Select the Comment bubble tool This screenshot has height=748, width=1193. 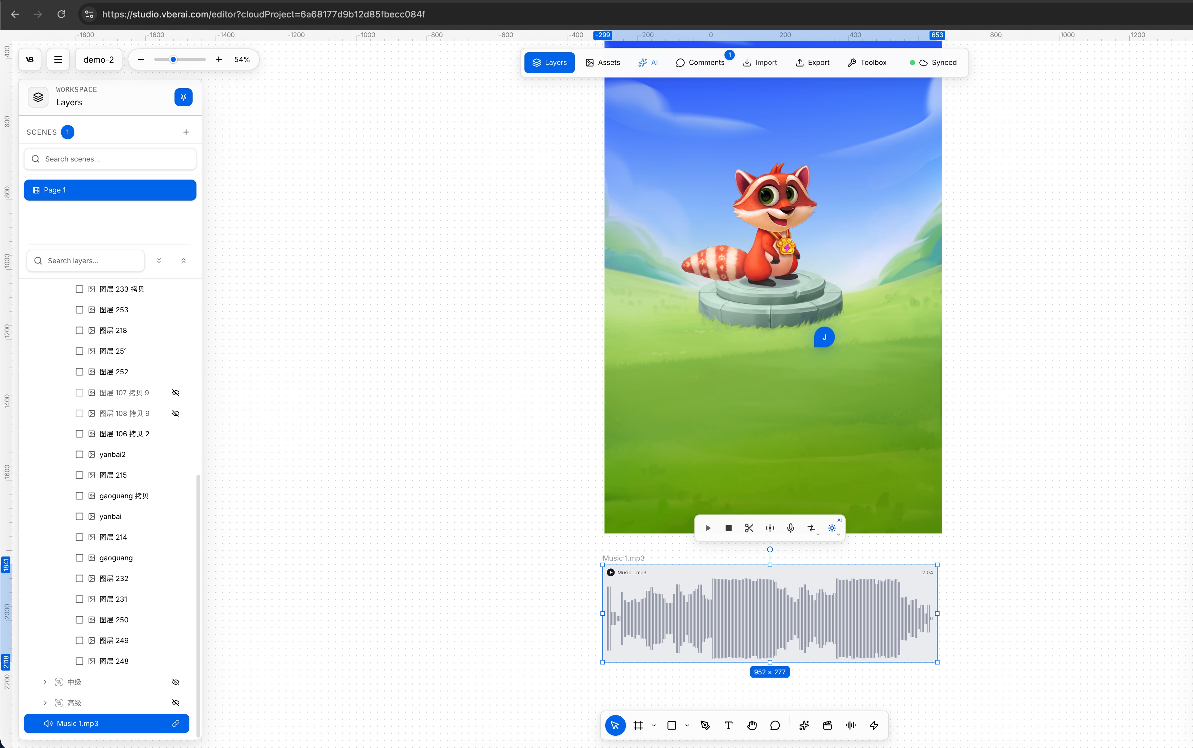(x=775, y=725)
